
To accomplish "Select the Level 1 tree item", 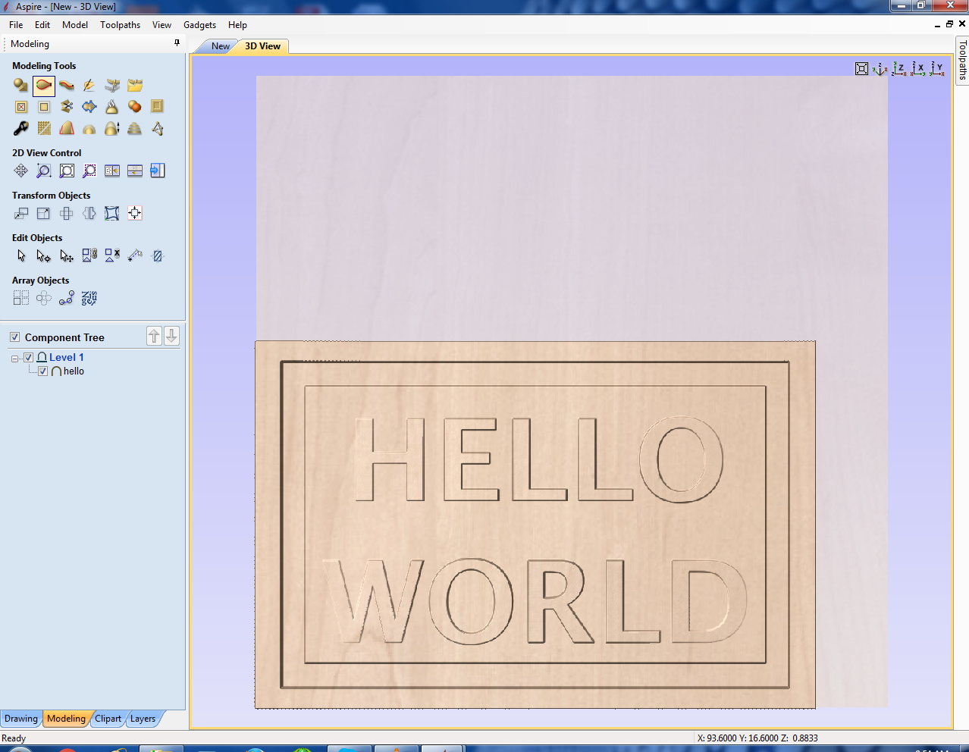I will (67, 358).
